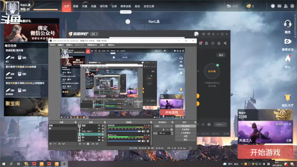Screen dimensions: 297x167
Task: Click the 传火 flame icon
Action: [x=287, y=59]
